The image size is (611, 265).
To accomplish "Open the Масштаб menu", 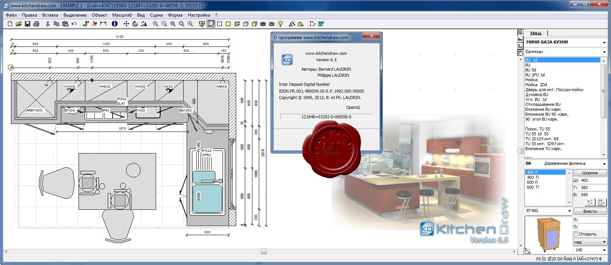I will [x=122, y=15].
